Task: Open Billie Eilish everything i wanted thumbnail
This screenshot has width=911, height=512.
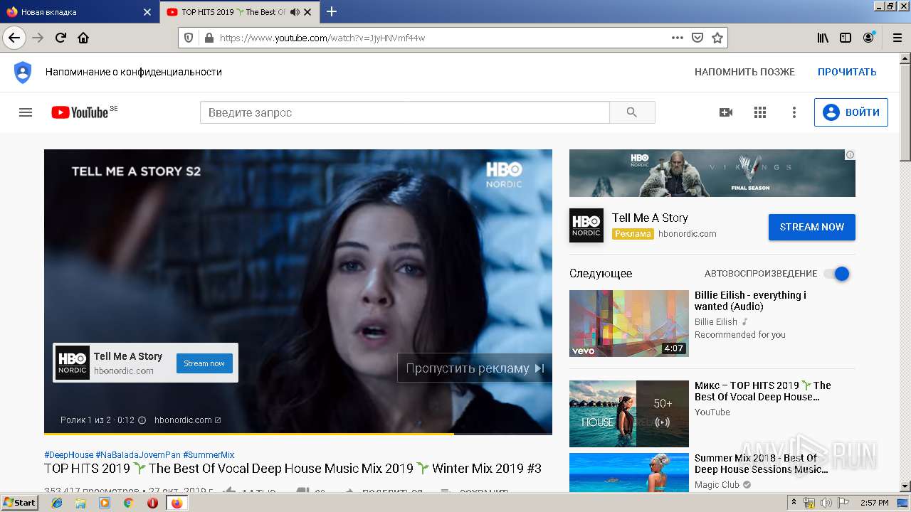Action: coord(629,324)
